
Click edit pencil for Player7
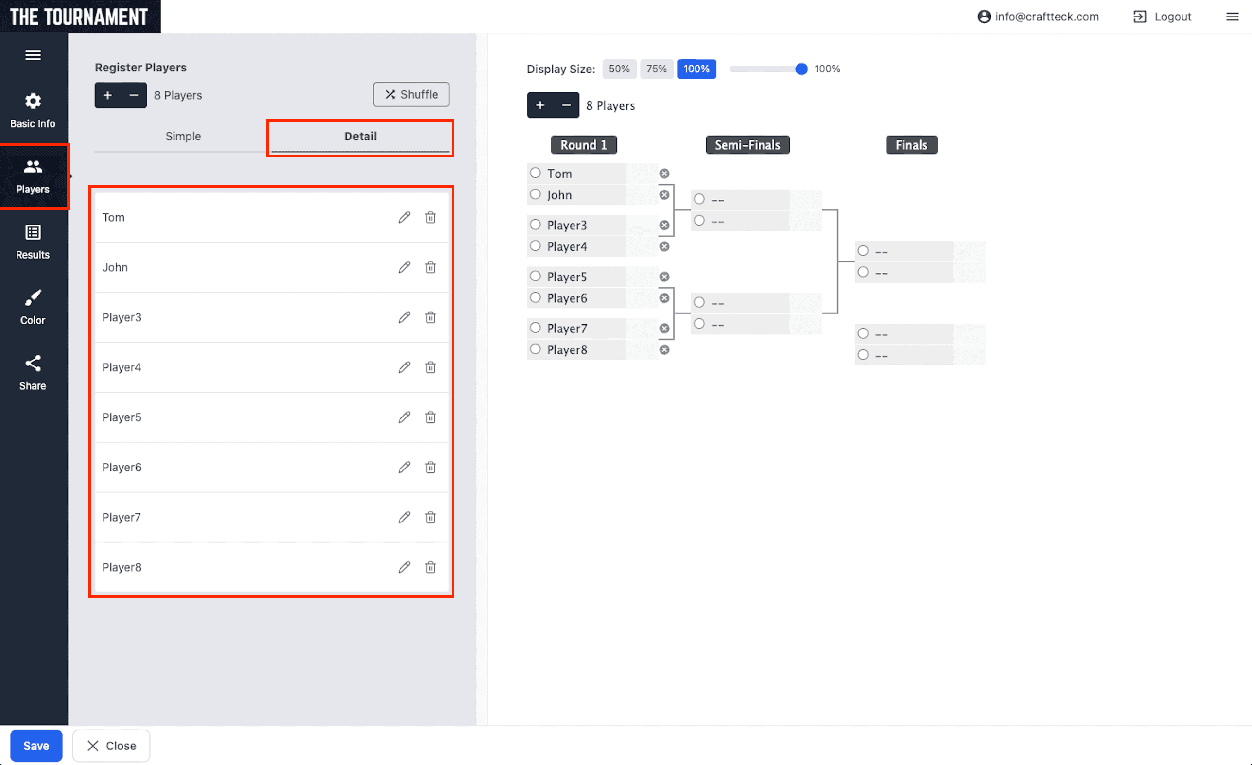click(404, 517)
